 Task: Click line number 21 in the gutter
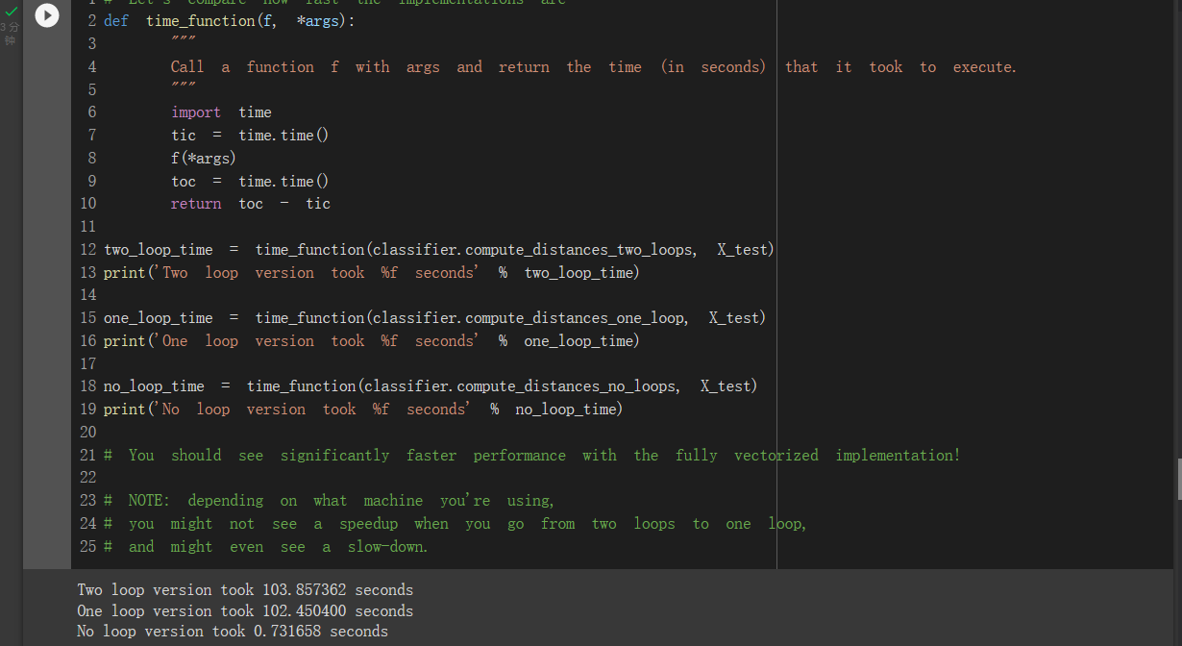(88, 456)
